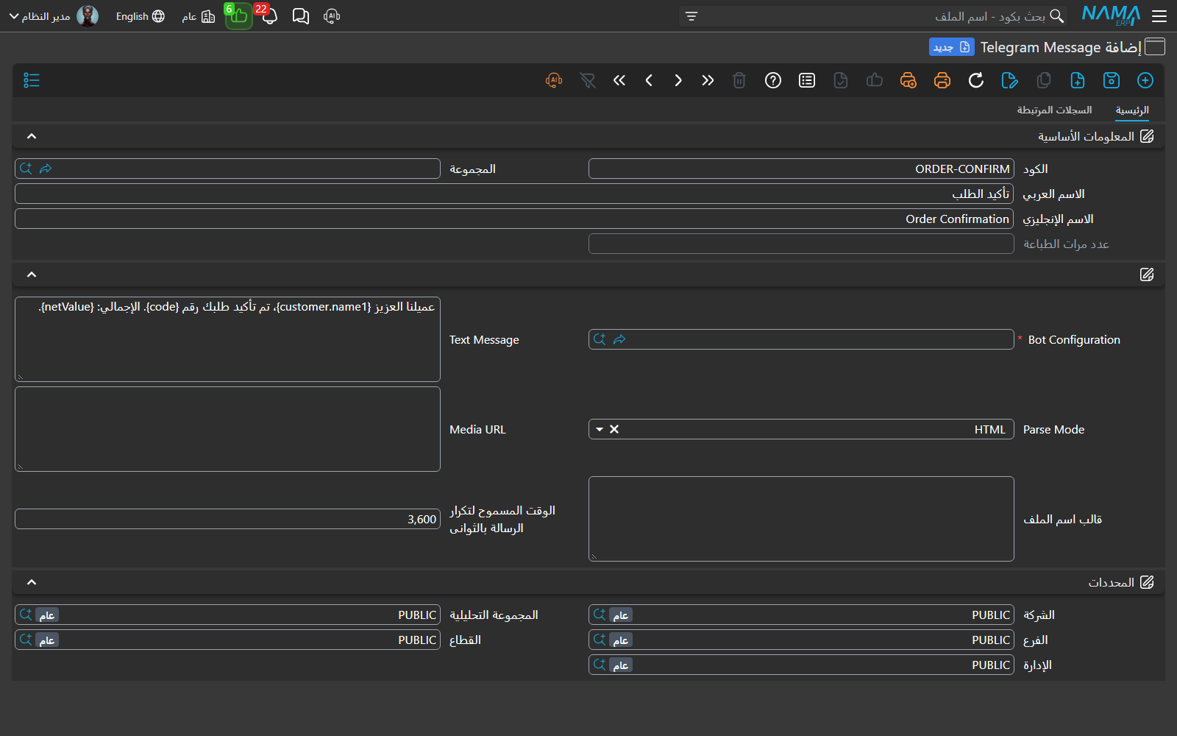Viewport: 1177px width, 736px height.
Task: Click the Bot Configuration input field
Action: [x=801, y=339]
